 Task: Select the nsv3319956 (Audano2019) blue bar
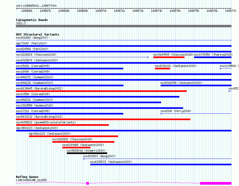pyautogui.click(x=100, y=108)
